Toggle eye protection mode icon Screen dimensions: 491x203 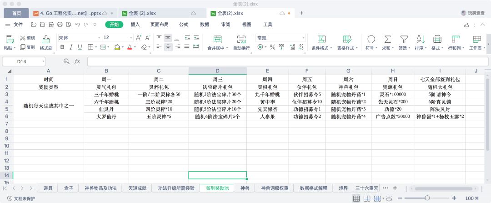(x=389, y=198)
